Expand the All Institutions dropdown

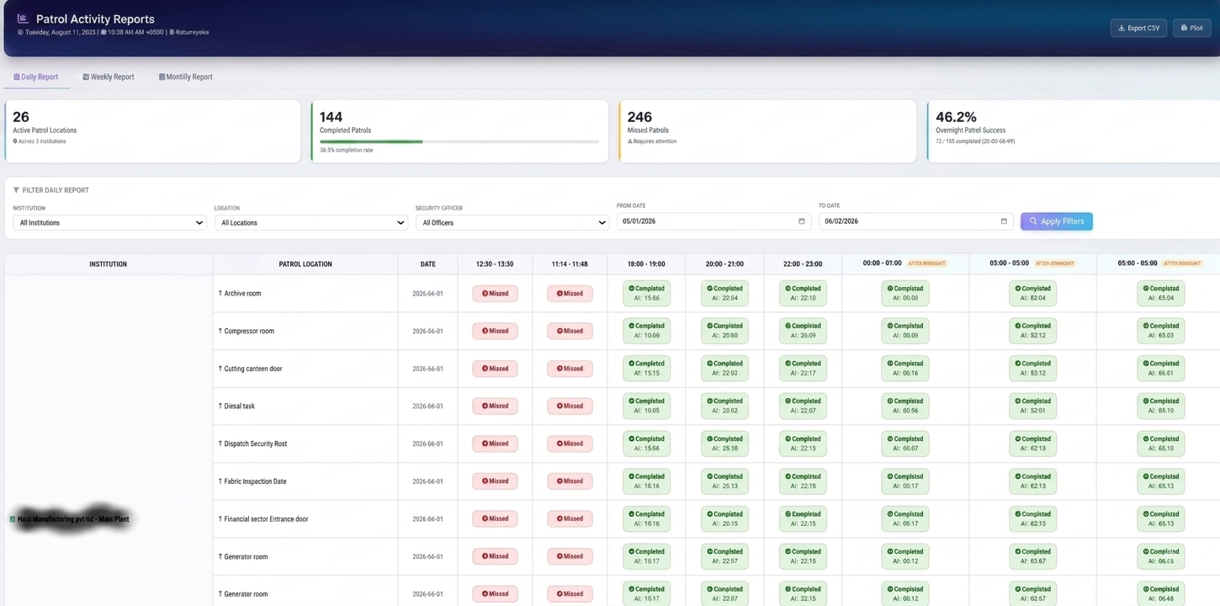click(x=109, y=223)
